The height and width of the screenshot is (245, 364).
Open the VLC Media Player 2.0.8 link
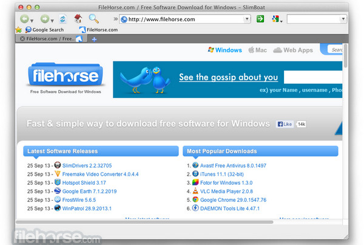[x=226, y=192]
